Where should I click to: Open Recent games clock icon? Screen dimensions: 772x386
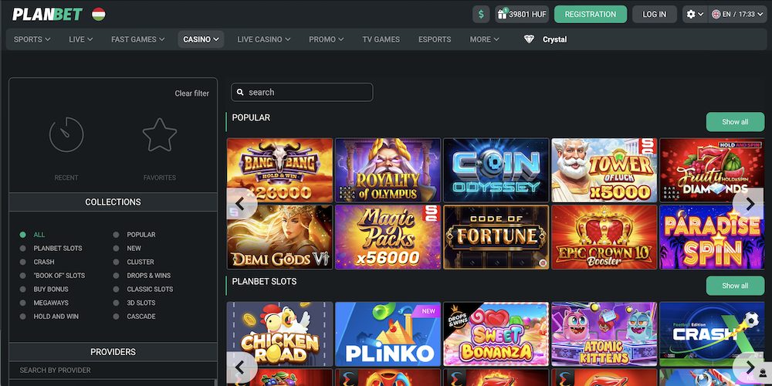tap(66, 135)
